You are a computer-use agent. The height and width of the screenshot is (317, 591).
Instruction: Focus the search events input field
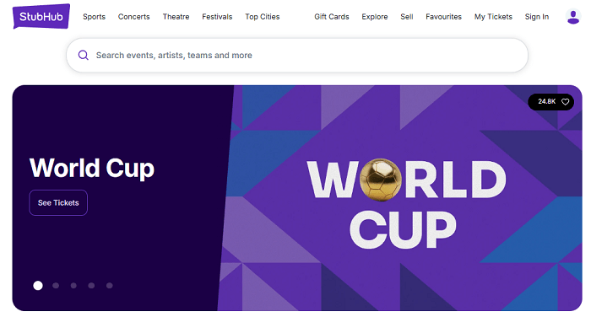[x=297, y=56]
